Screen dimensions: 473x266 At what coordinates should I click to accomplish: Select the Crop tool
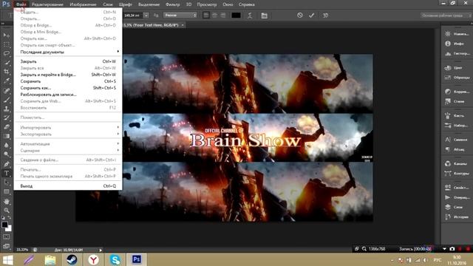pos(7,72)
